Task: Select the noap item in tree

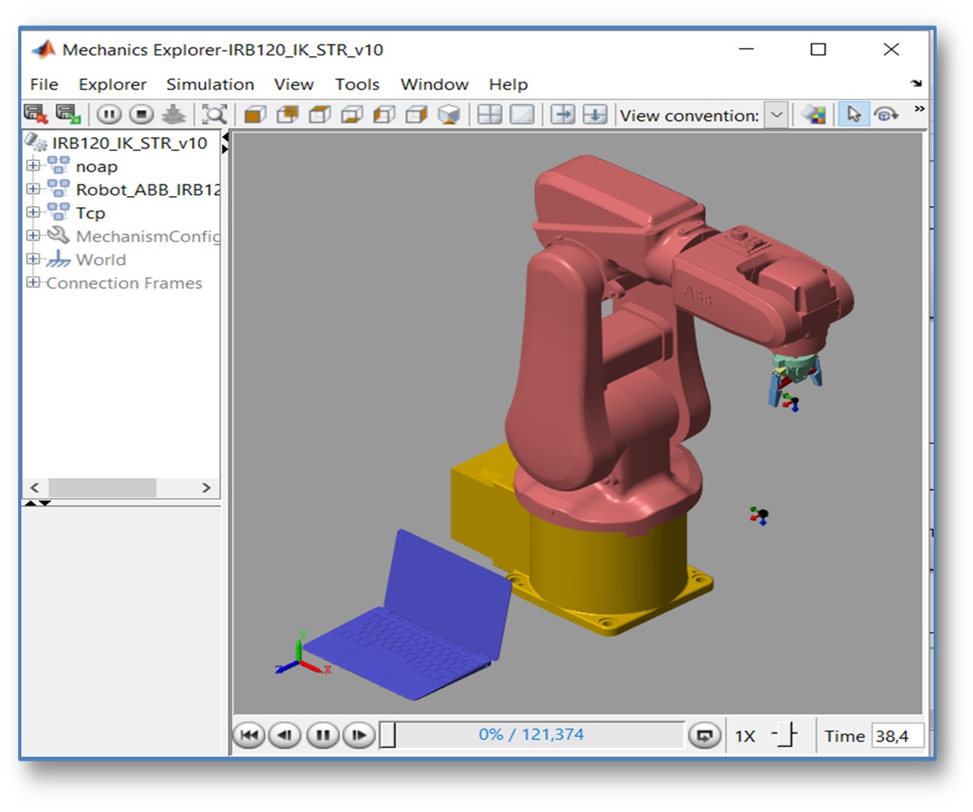Action: tap(96, 167)
